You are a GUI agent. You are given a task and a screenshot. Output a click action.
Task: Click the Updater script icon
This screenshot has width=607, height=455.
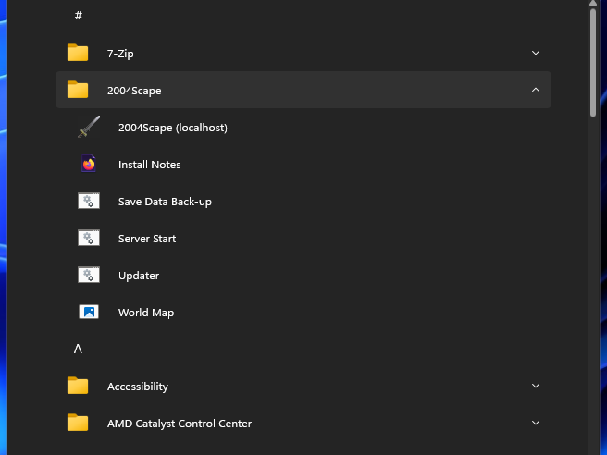coord(89,276)
